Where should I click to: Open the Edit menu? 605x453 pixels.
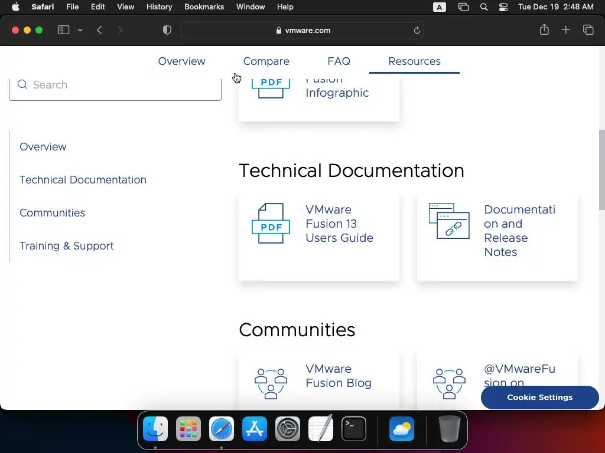pyautogui.click(x=97, y=7)
